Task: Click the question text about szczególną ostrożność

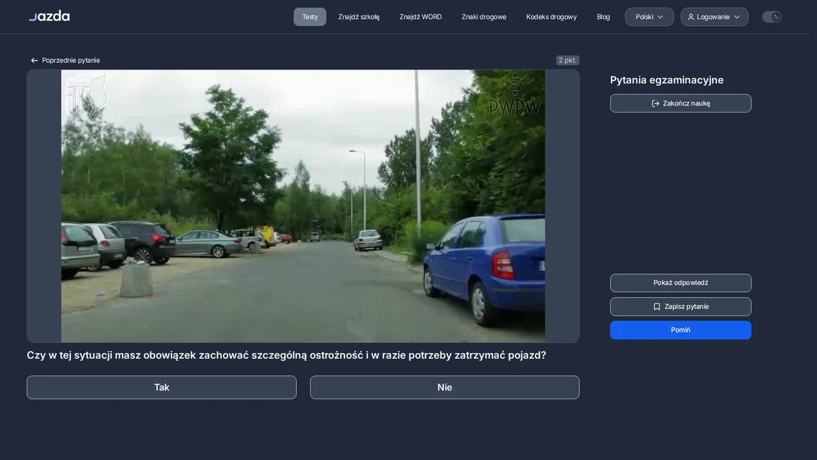Action: tap(286, 355)
